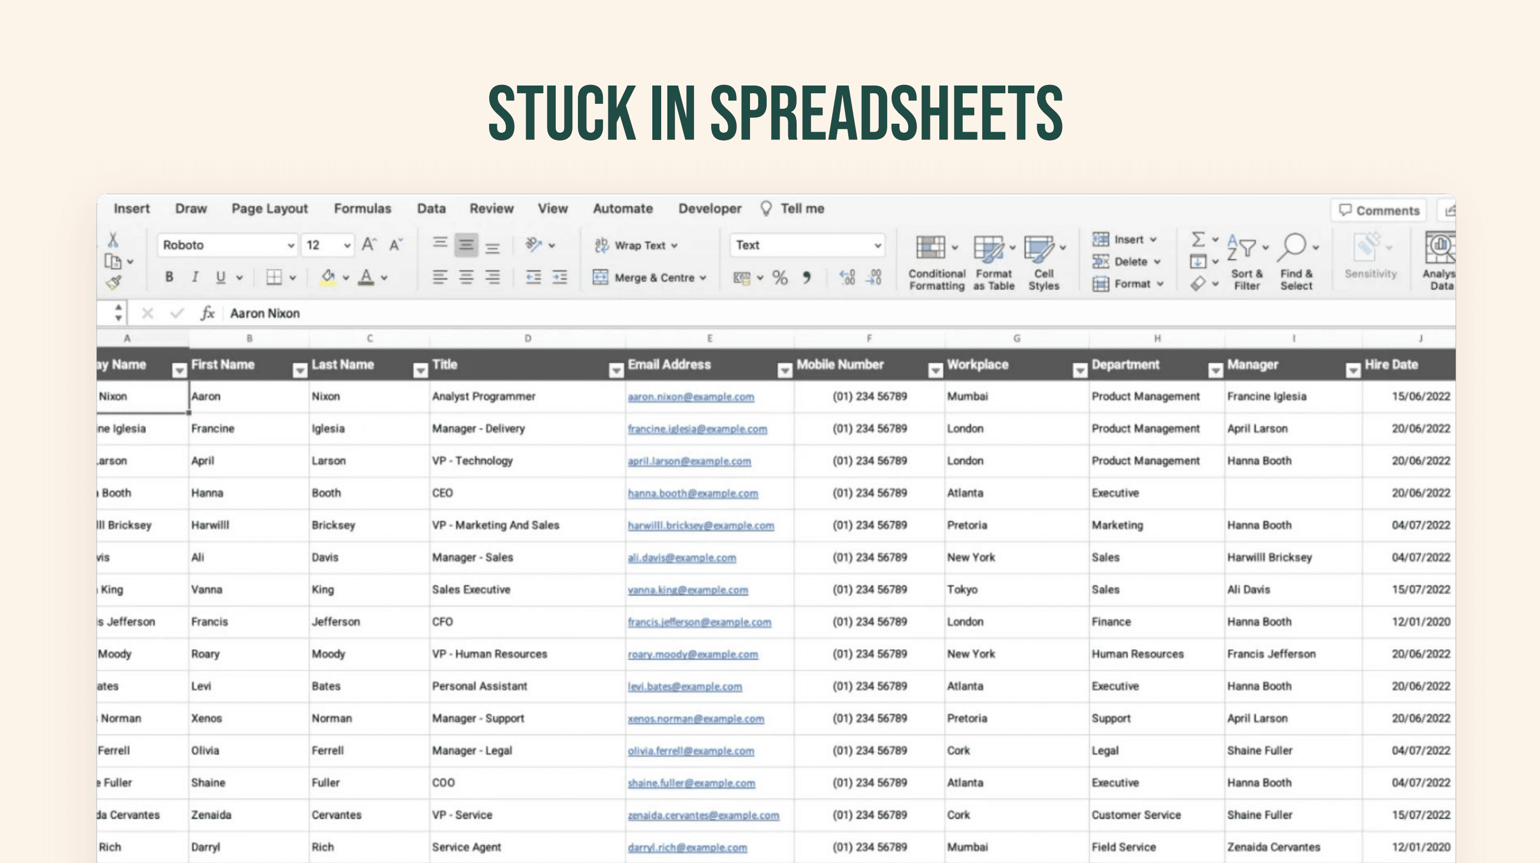Toggle Wrap Text for cell
1540x863 pixels.
pyautogui.click(x=636, y=245)
